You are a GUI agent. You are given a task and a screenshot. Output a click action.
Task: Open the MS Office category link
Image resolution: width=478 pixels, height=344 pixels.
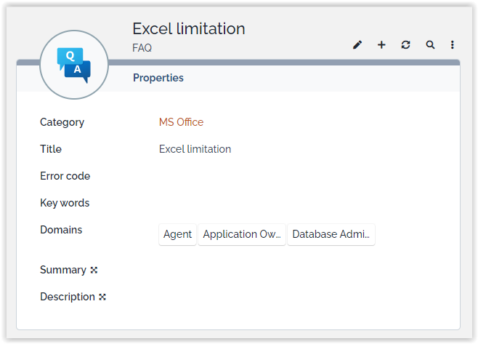pyautogui.click(x=181, y=122)
